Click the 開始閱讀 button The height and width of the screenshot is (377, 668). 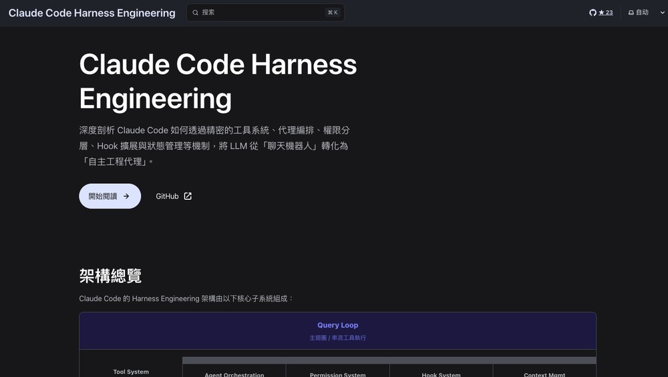[110, 196]
